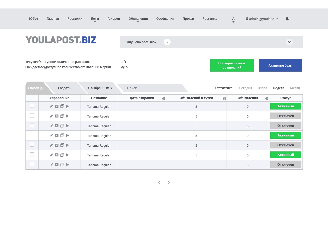The height and width of the screenshot is (236, 328).
Task: Show statistics for 'Сегодня'
Action: click(246, 88)
